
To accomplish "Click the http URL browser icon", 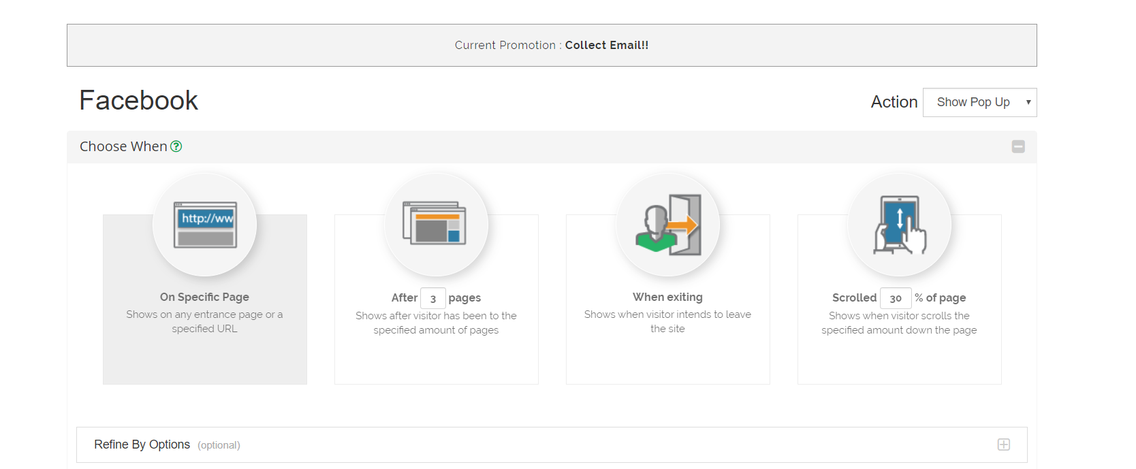I will (x=205, y=225).
